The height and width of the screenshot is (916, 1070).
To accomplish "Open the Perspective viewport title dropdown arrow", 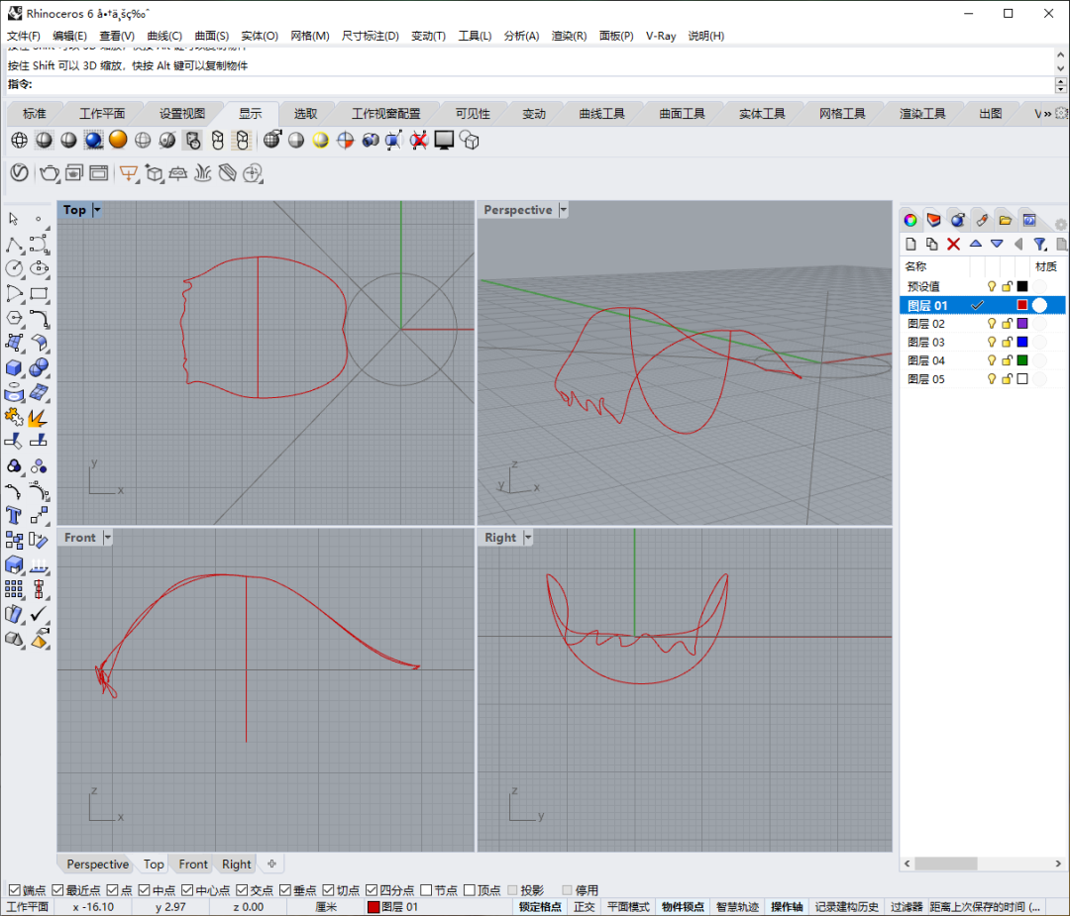I will tap(563, 210).
